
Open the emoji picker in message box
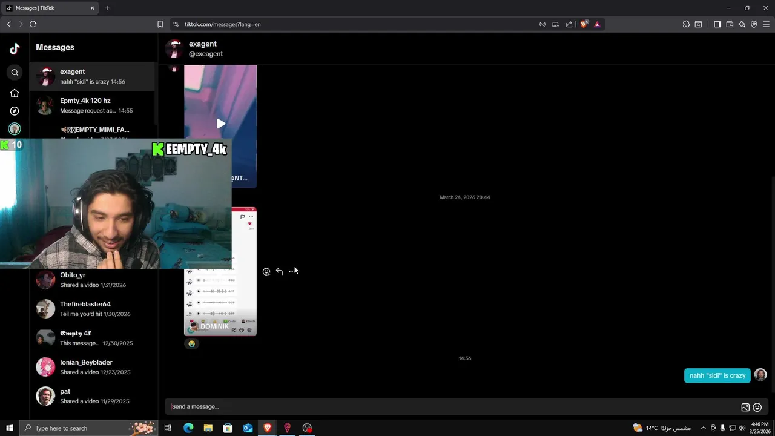click(757, 408)
